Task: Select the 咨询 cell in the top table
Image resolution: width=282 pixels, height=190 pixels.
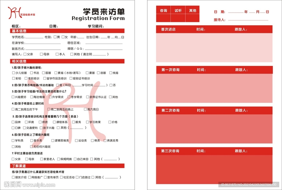Action: click(x=163, y=10)
